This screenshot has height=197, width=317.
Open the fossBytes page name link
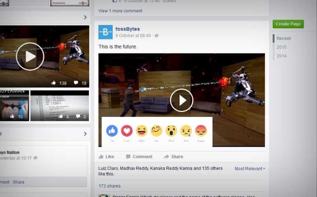128,29
